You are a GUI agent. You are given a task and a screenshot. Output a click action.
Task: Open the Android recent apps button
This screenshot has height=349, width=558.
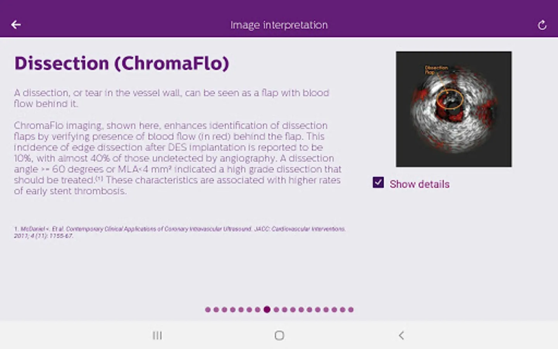point(157,335)
